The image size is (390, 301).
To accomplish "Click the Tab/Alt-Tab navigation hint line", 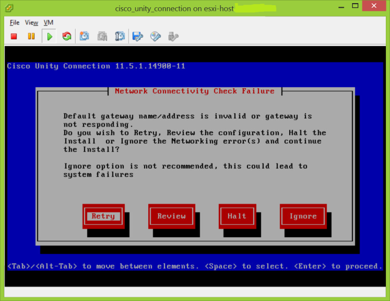I will tap(195, 266).
